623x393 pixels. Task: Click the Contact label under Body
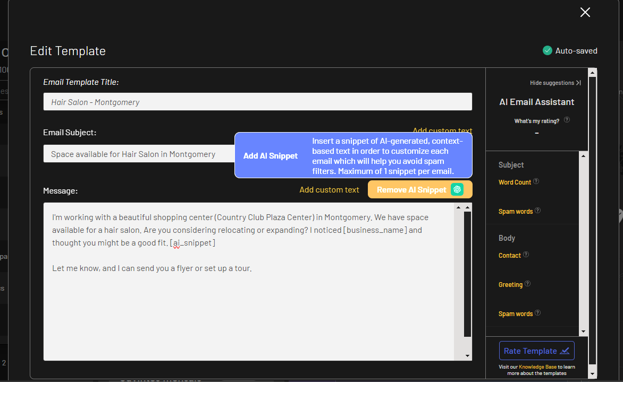(x=509, y=256)
